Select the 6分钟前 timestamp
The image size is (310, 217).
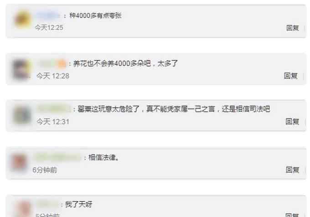tap(45, 170)
